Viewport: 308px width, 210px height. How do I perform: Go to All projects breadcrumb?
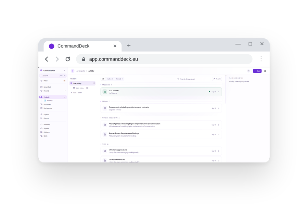[80, 71]
